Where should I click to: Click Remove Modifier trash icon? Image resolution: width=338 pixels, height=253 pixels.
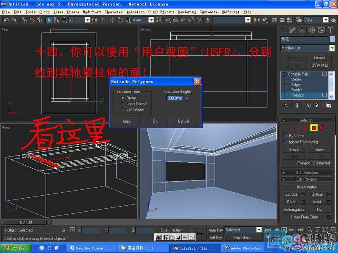[316, 105]
